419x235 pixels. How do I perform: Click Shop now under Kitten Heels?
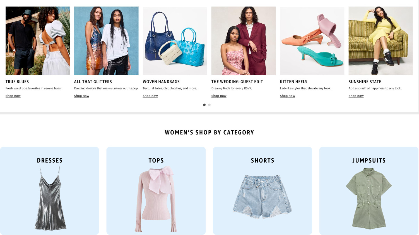click(x=288, y=96)
